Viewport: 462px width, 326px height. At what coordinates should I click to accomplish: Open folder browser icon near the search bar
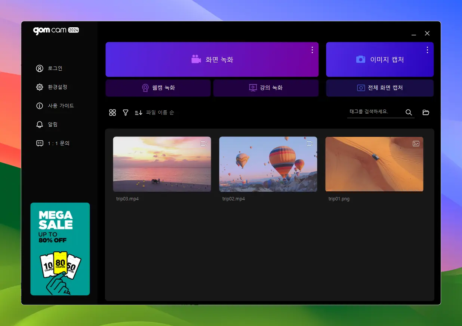click(x=426, y=112)
